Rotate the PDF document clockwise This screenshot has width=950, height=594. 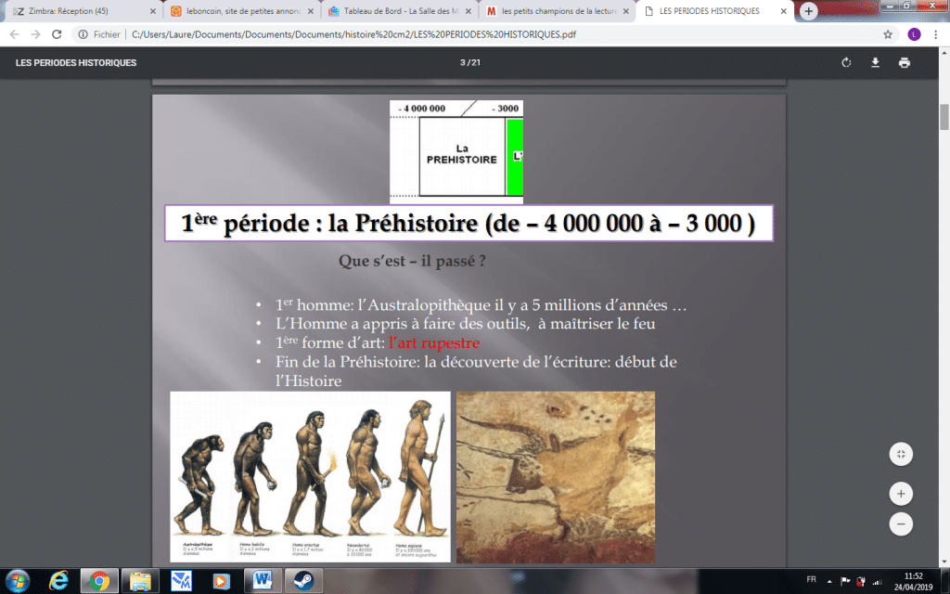click(846, 63)
